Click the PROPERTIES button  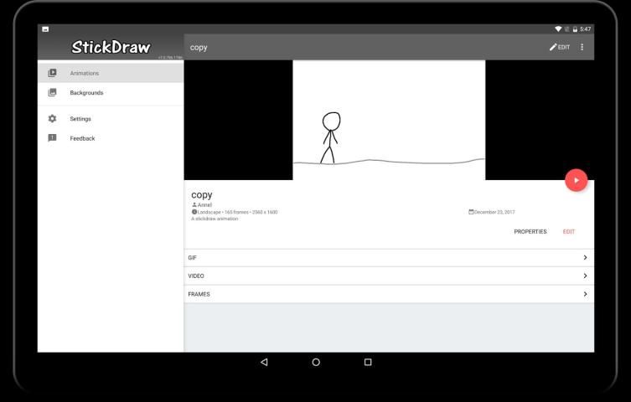point(530,232)
